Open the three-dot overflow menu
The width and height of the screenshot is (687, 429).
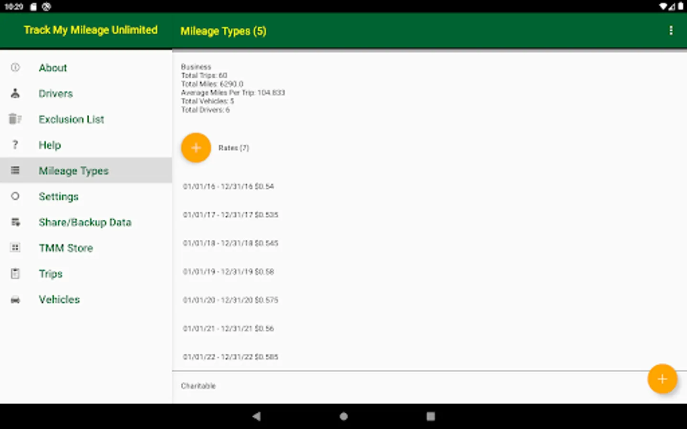[x=671, y=31]
